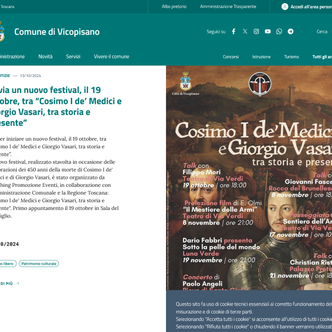The width and height of the screenshot is (332, 332).
Task: Click the user account avatar icon
Action: [x=285, y=7]
